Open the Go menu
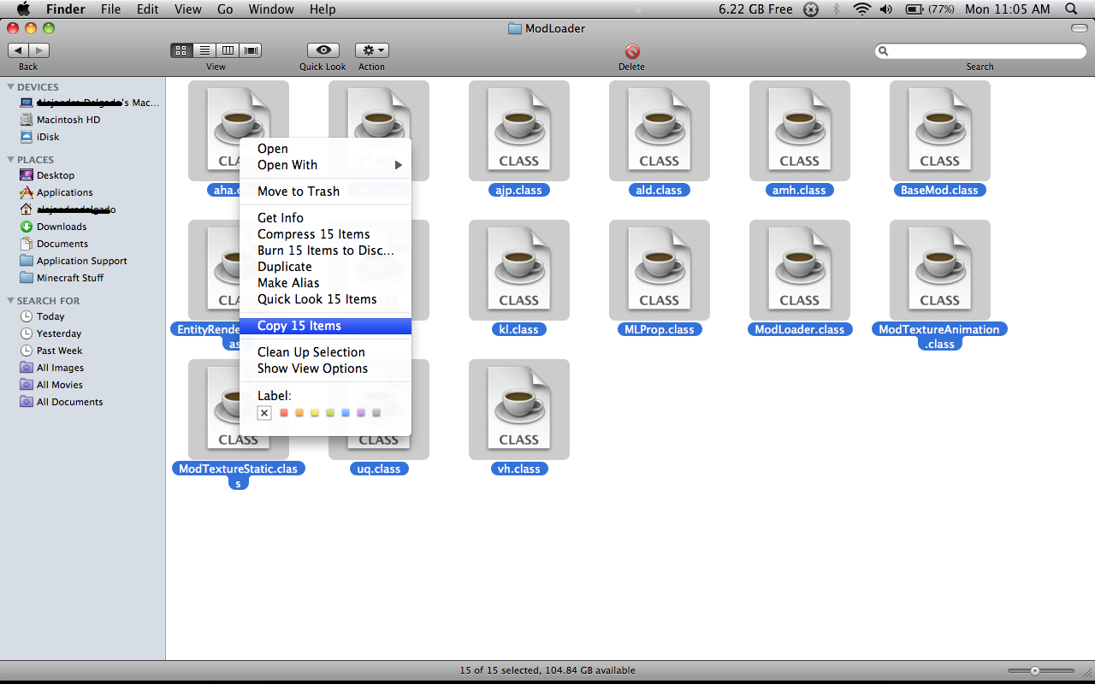This screenshot has height=684, width=1095. [225, 9]
